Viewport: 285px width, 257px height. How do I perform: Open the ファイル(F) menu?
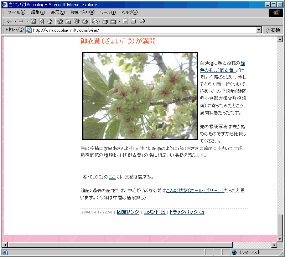click(16, 12)
